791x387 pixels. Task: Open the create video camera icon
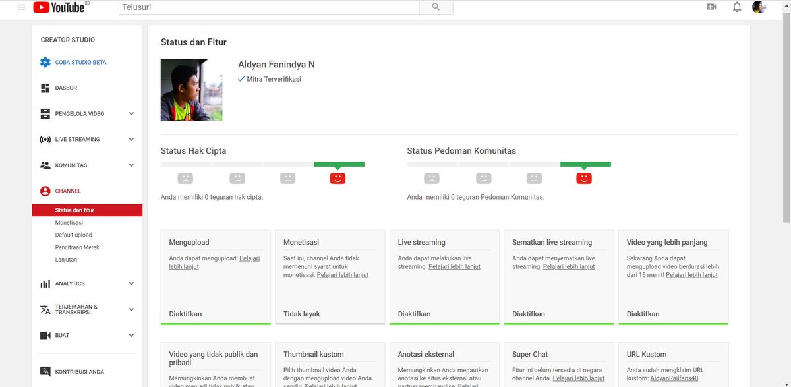point(711,7)
